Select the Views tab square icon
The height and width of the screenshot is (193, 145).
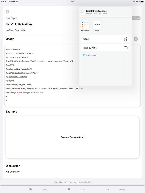(69, 189)
